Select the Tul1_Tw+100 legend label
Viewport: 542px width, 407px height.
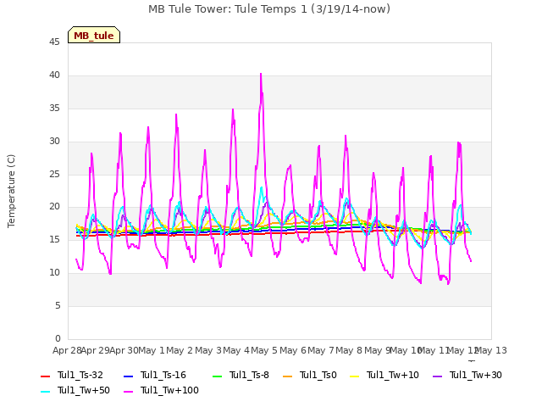point(169,390)
